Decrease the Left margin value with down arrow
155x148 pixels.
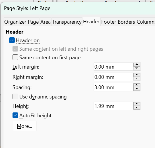[137, 68]
